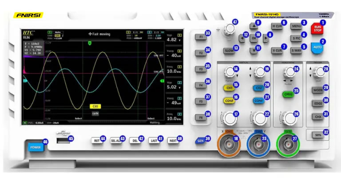Switch the trigger EDGE button
341x178 pixels.
pyautogui.click(x=318, y=103)
